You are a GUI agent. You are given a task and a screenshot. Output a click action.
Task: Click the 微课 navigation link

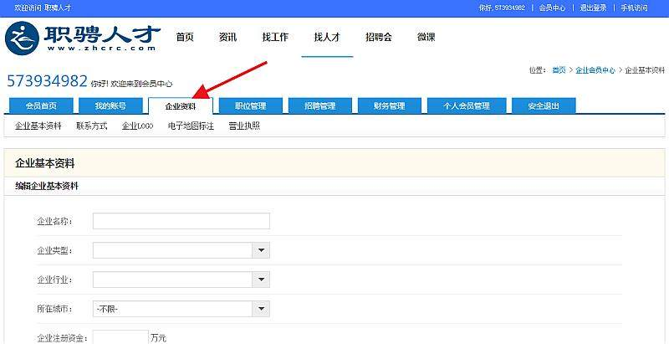click(x=426, y=38)
